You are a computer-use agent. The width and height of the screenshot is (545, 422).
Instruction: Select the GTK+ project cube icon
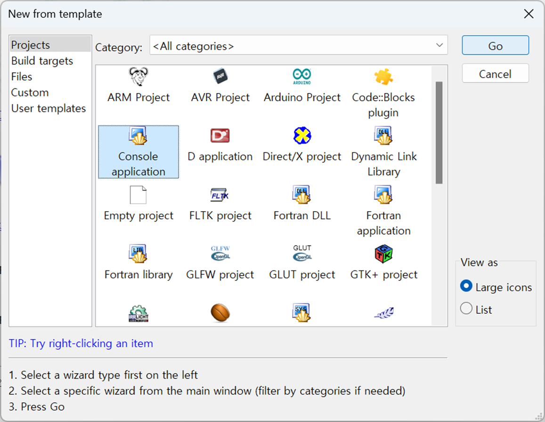[384, 254]
